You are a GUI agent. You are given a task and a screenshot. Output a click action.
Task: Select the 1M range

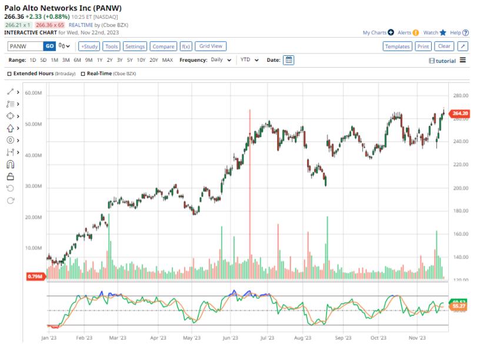point(55,60)
